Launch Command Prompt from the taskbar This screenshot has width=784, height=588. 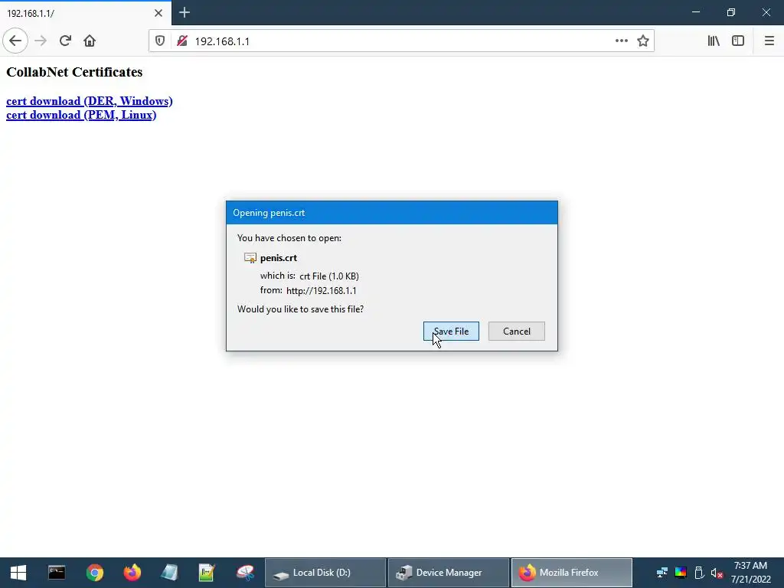[x=57, y=573]
